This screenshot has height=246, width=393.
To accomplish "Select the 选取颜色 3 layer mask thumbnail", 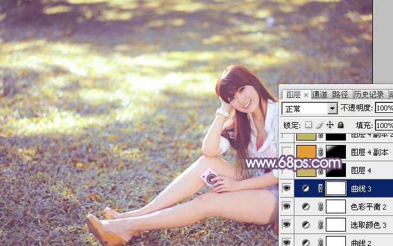I will click(x=336, y=225).
